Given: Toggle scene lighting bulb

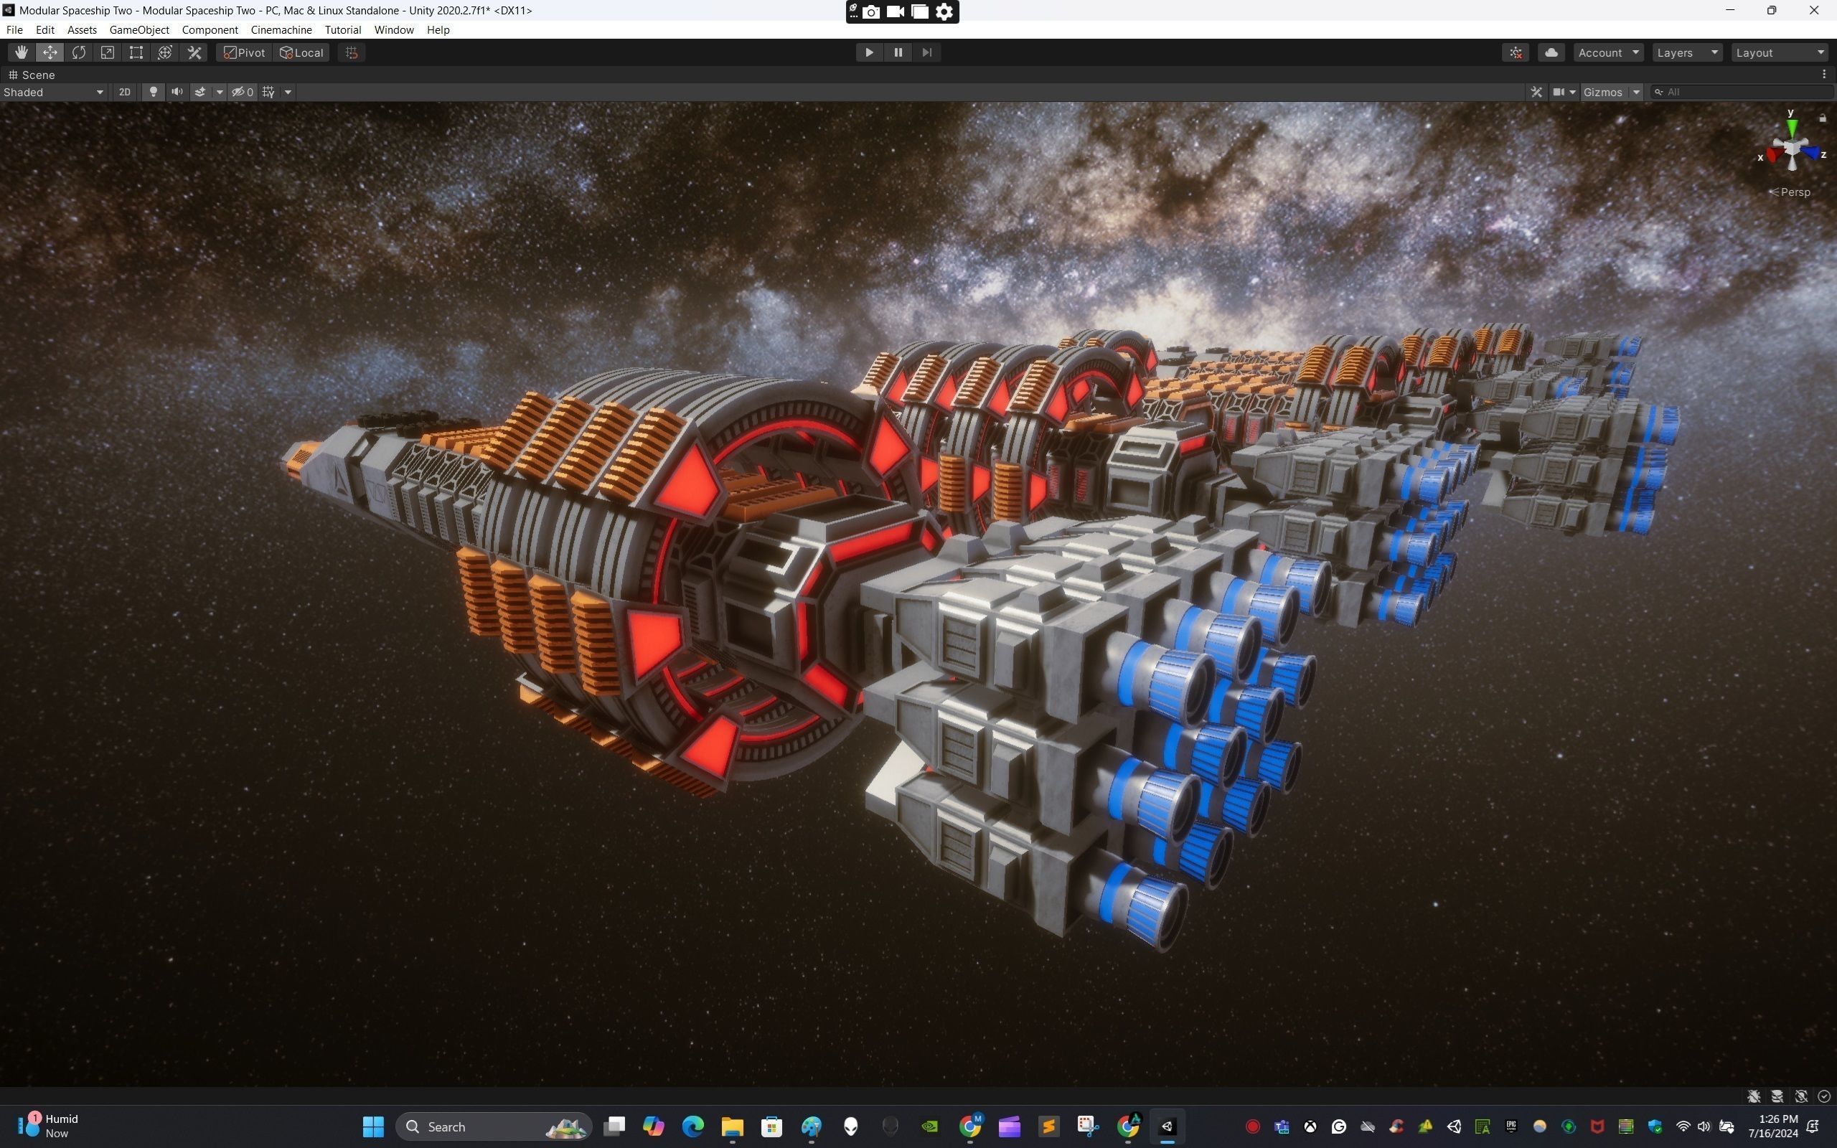Looking at the screenshot, I should tap(154, 92).
